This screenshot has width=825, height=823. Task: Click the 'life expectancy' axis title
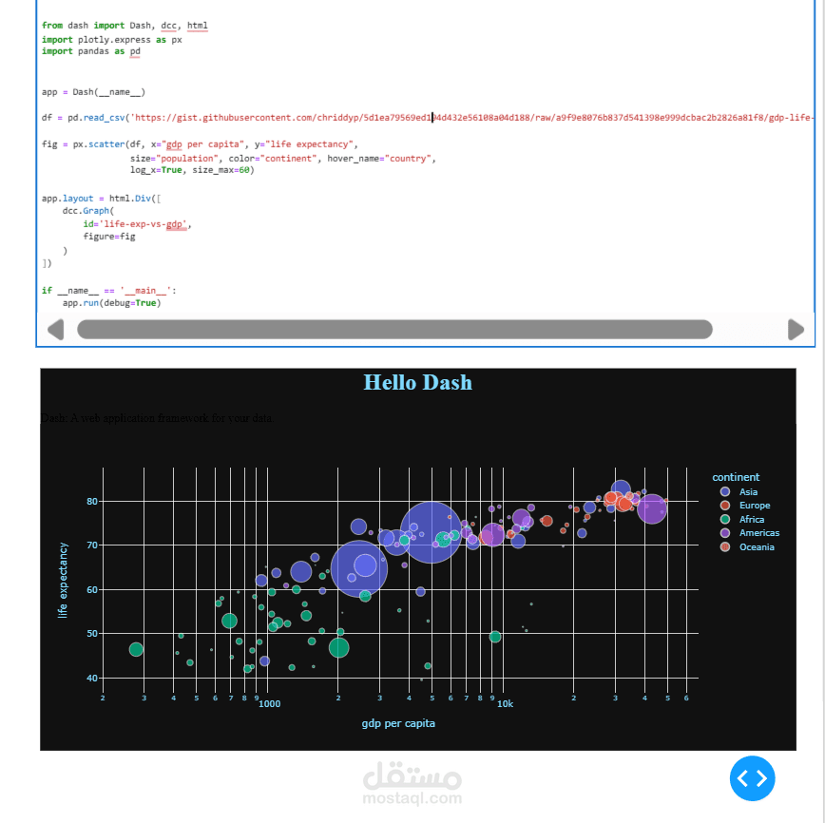(x=63, y=581)
